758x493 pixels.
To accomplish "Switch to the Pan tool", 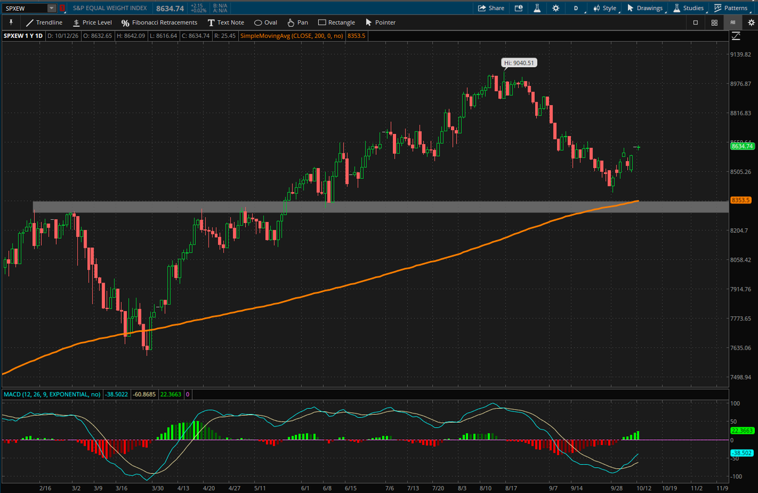I will [298, 23].
